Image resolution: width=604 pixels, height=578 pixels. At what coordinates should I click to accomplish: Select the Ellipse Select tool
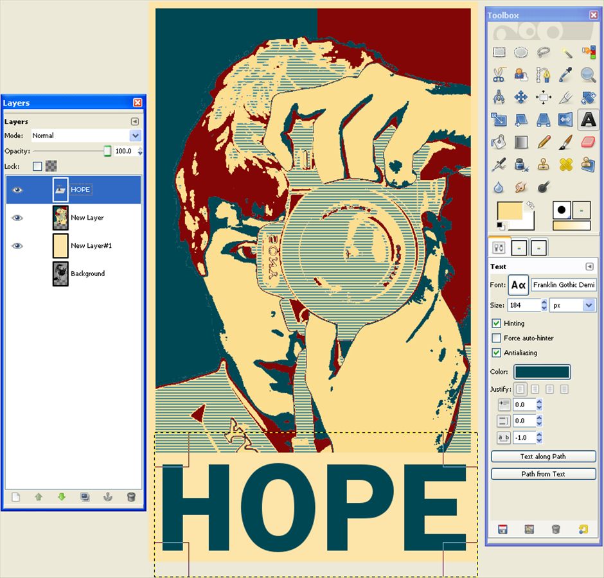tap(521, 52)
